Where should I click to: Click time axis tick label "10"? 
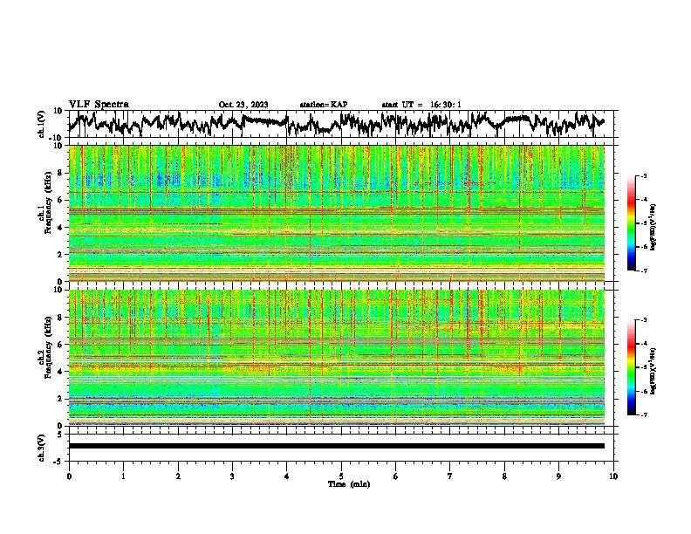tap(613, 476)
